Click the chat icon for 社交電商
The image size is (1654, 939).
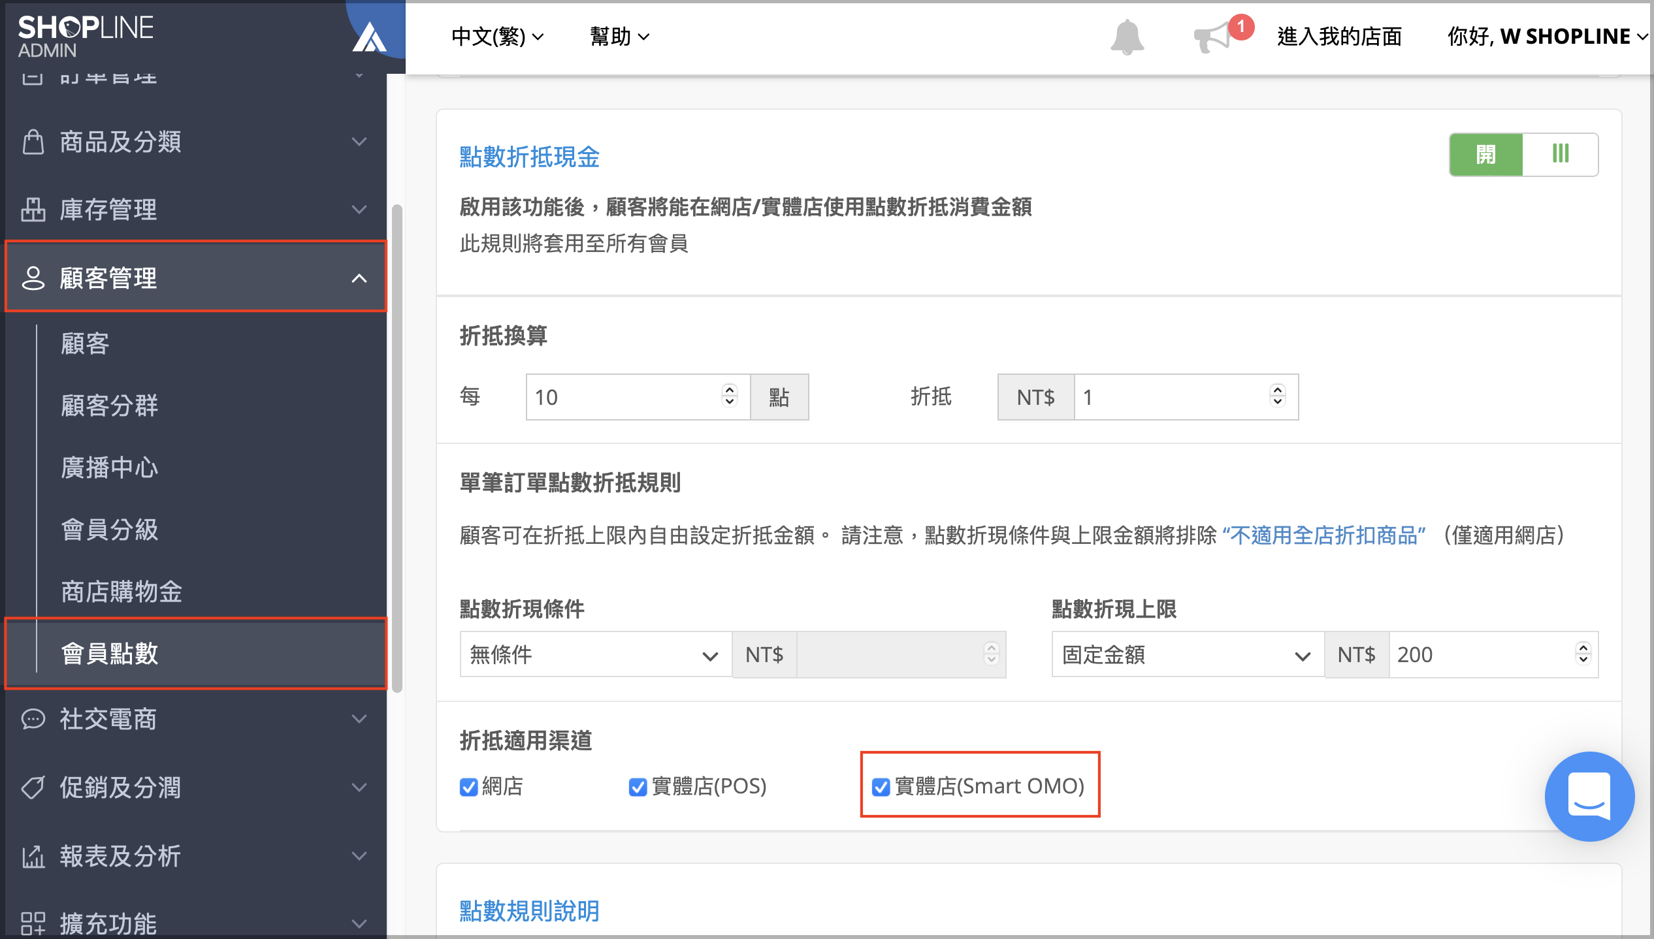click(x=33, y=719)
